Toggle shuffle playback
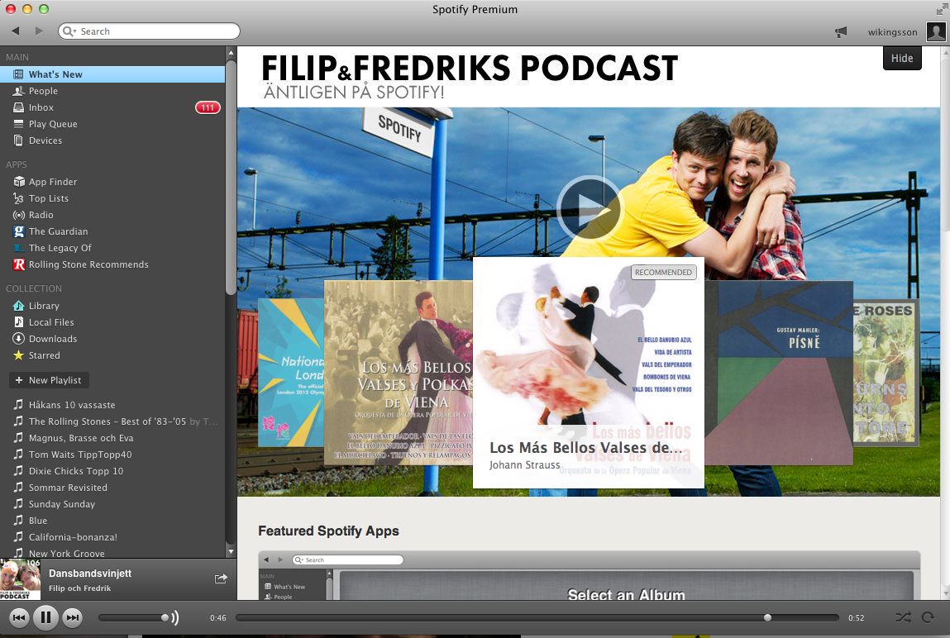 [x=904, y=617]
